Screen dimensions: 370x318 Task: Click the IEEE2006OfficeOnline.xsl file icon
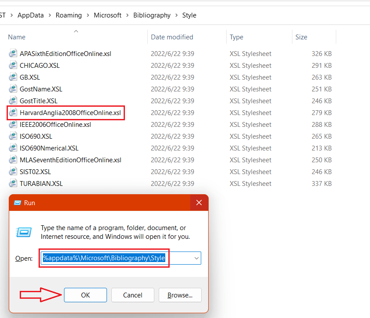click(x=13, y=124)
